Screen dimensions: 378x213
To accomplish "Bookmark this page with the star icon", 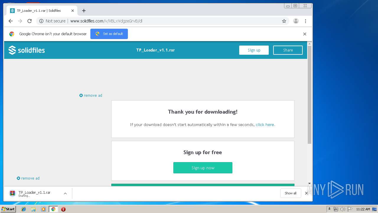I will 284,21.
